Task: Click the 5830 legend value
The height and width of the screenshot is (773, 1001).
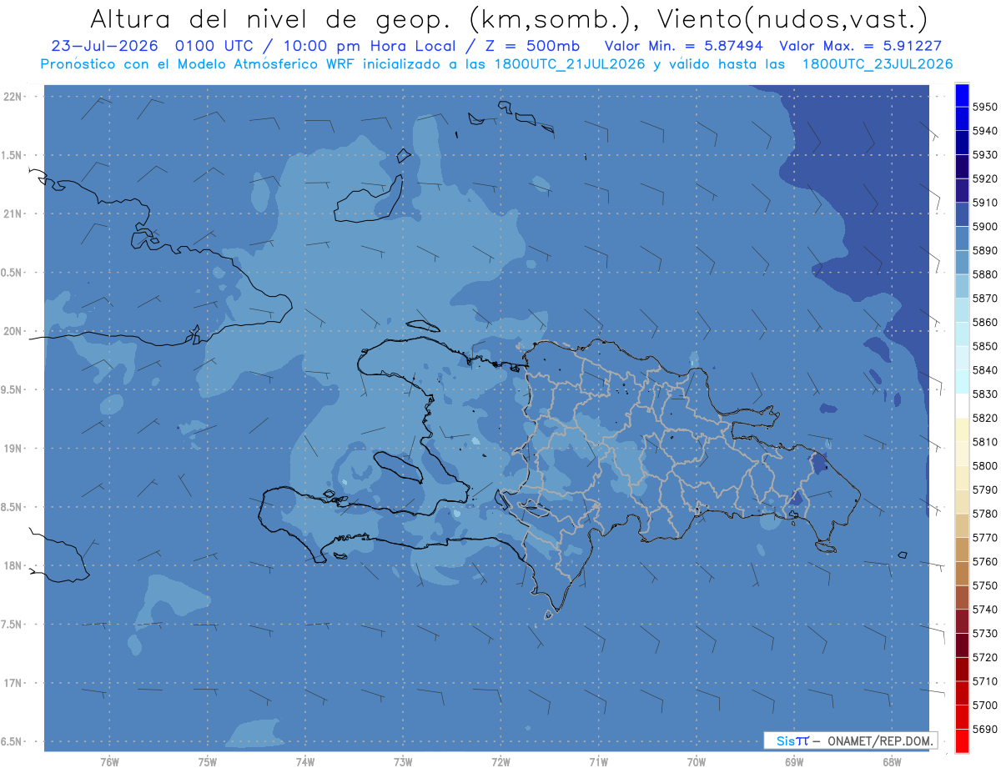Action: point(985,394)
